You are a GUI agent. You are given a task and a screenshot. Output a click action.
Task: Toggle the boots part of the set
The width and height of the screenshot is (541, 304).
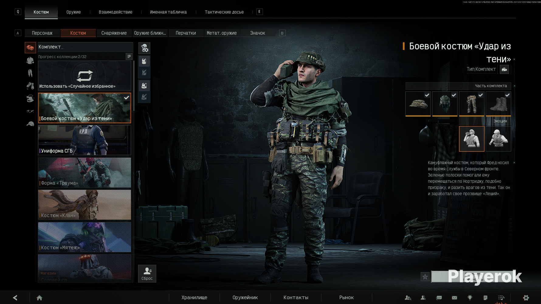[498, 104]
